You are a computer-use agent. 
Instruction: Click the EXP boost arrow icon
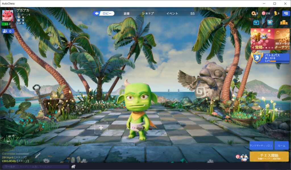[x=23, y=23]
